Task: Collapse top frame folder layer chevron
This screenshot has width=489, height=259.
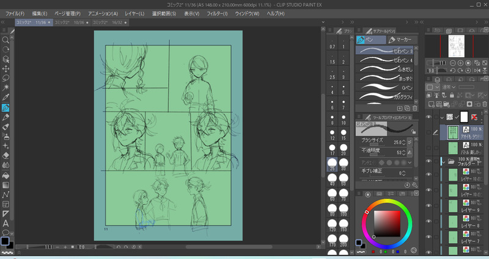Action: coord(442,118)
